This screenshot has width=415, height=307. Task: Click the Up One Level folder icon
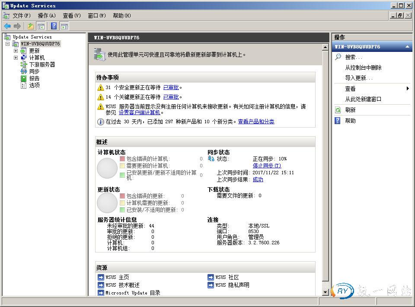point(31,26)
